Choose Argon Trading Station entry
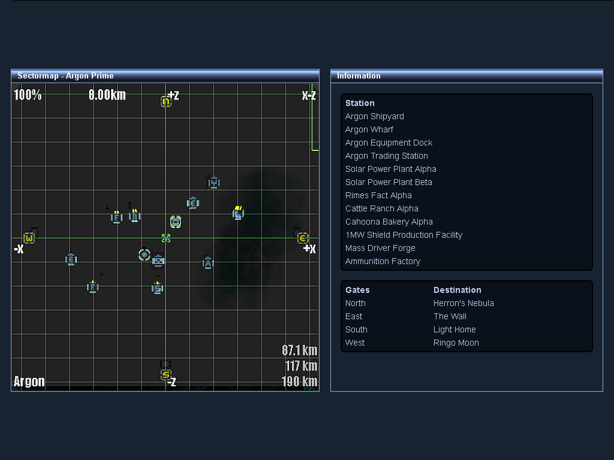 [x=387, y=156]
